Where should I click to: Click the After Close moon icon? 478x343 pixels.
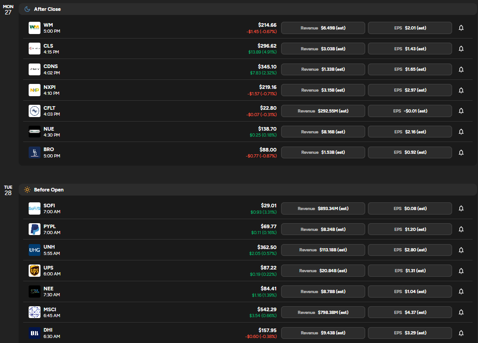click(27, 9)
